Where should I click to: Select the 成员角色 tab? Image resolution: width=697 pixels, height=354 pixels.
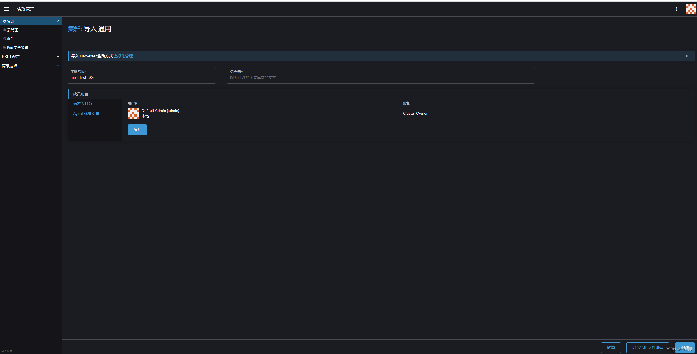point(80,94)
